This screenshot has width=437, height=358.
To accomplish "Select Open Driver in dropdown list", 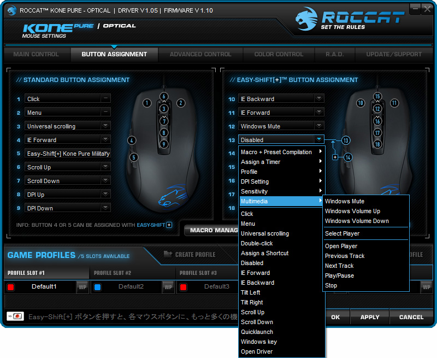I will 282,351.
